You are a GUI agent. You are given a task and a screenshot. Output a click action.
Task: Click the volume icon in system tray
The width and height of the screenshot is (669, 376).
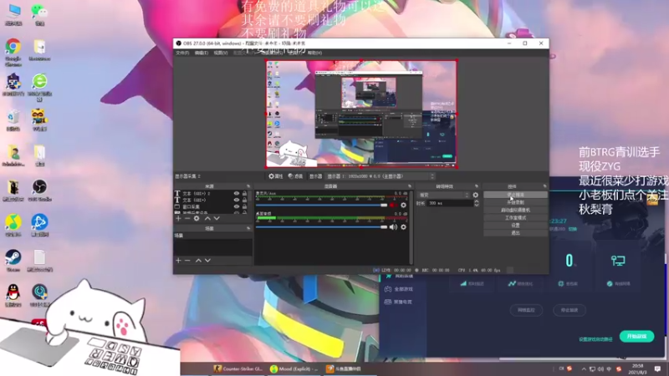tap(600, 368)
